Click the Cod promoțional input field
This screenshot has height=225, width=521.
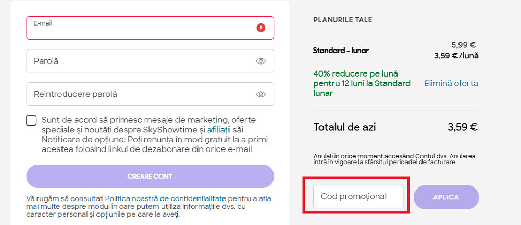(x=358, y=196)
